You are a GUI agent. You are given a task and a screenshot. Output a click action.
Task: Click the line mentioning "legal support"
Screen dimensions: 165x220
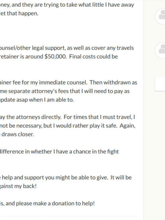click(67, 48)
